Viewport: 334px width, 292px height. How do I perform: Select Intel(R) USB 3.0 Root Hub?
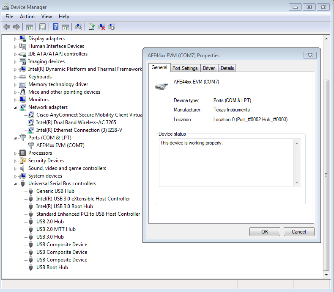64,206
